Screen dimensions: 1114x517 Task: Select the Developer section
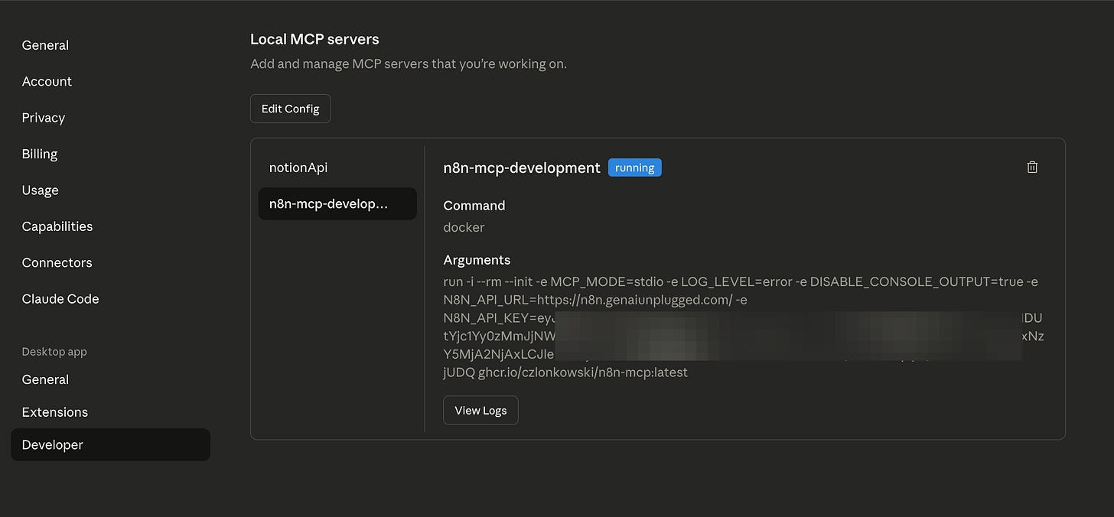coord(110,444)
